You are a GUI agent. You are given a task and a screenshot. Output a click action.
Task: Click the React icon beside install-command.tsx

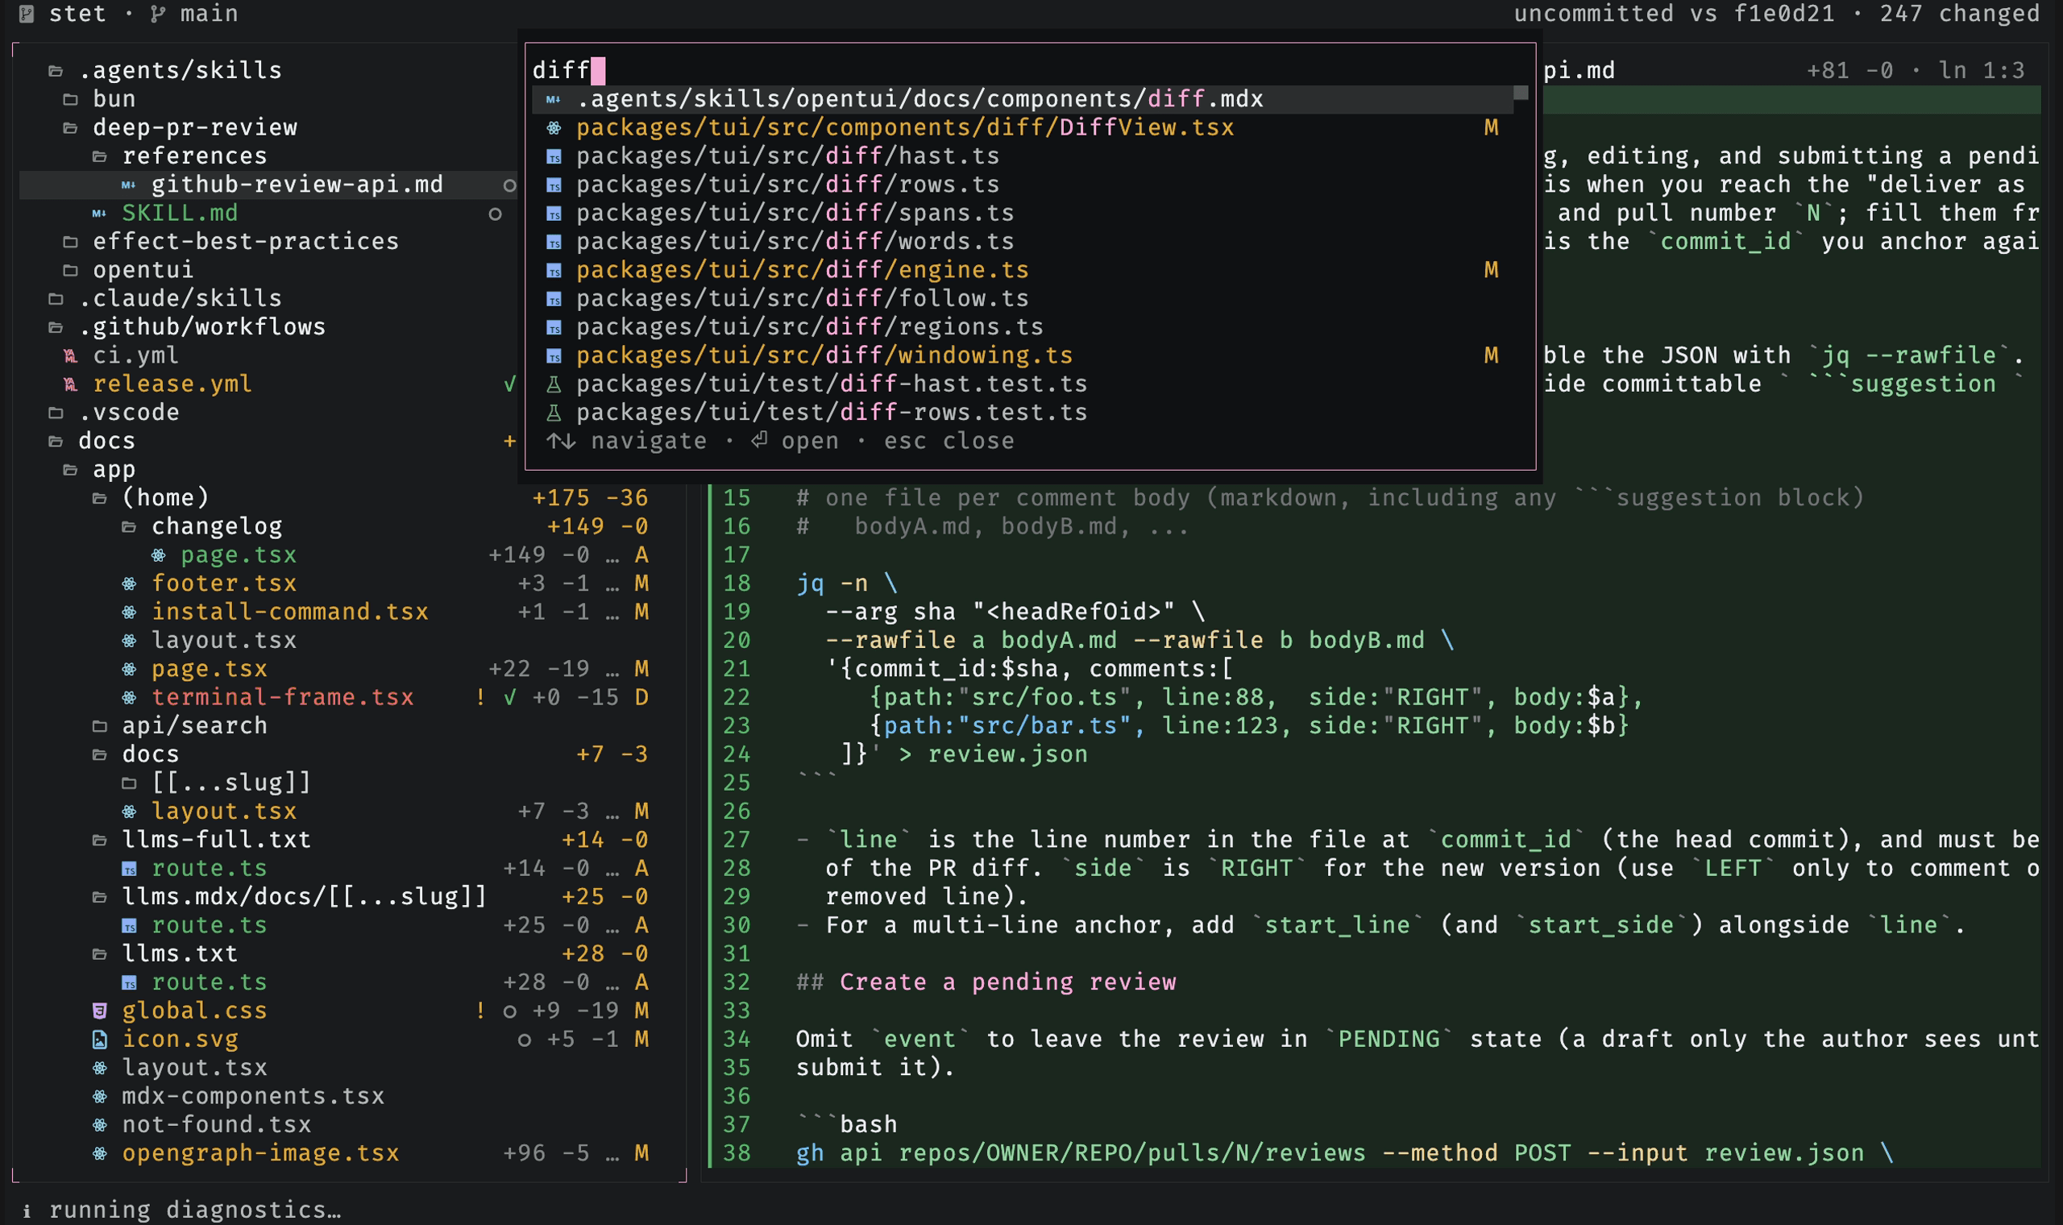click(x=129, y=612)
